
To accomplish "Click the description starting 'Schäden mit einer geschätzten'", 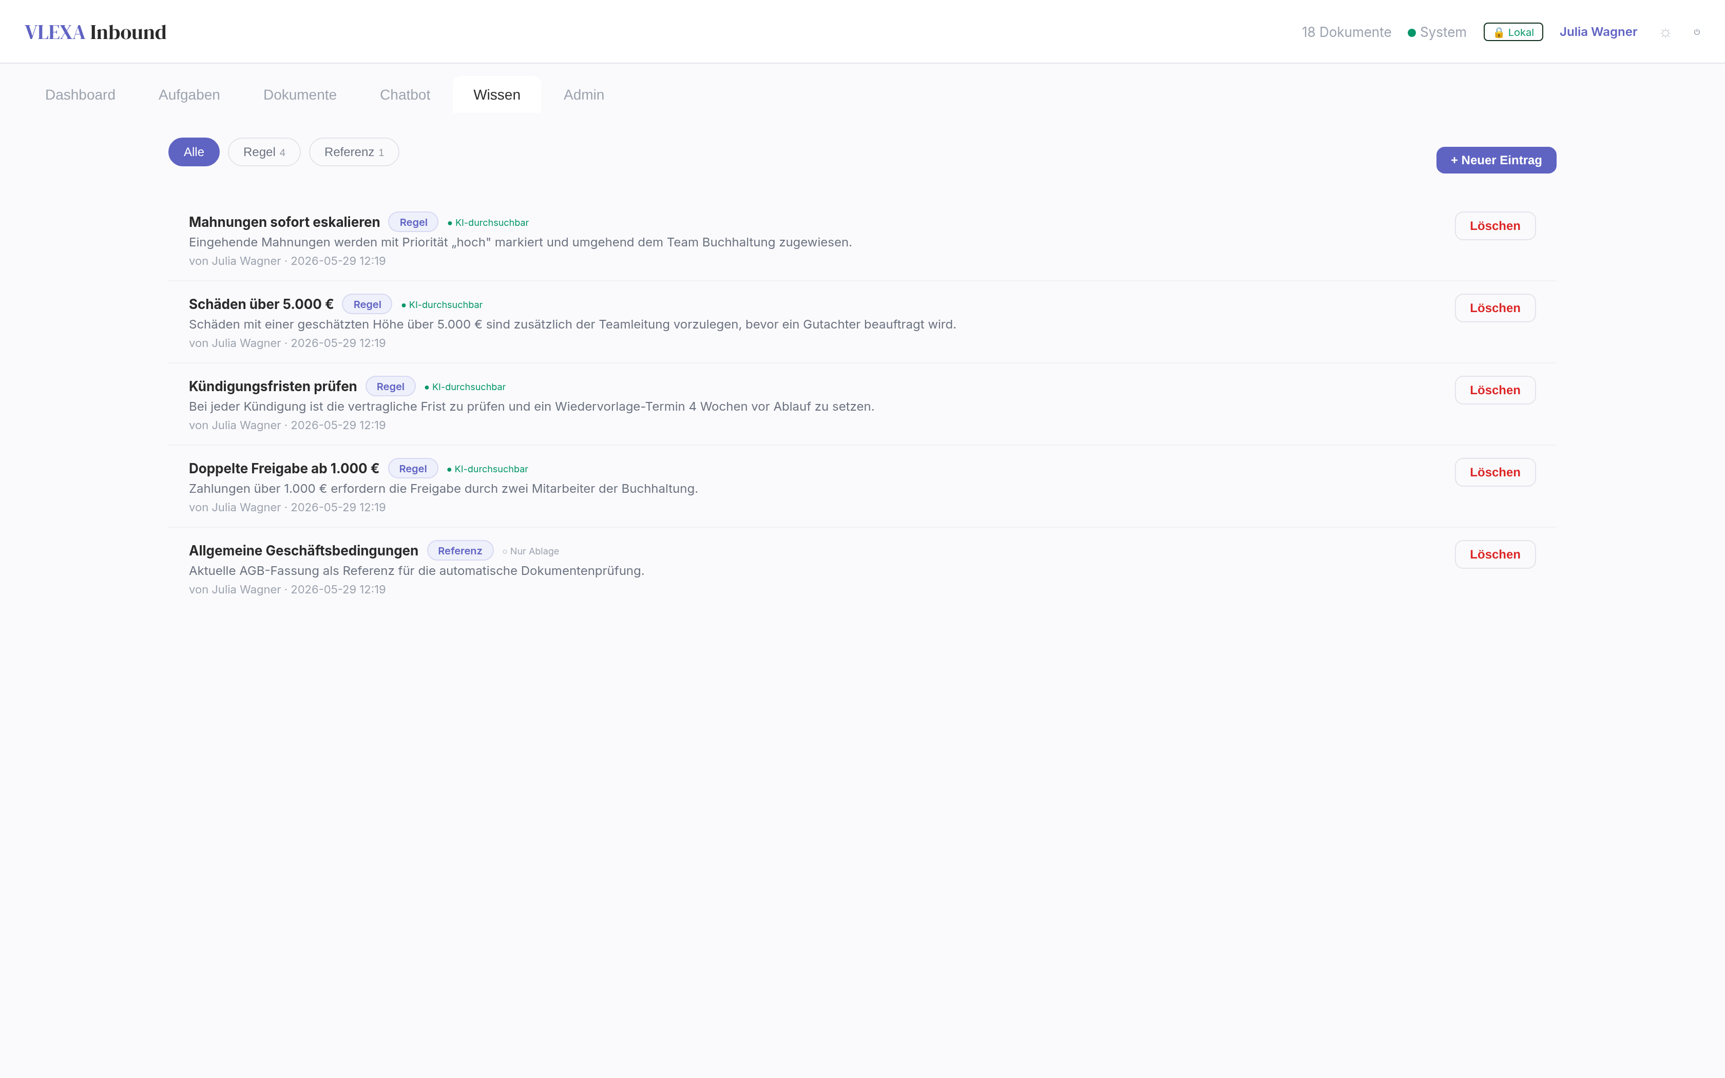I will coord(572,324).
